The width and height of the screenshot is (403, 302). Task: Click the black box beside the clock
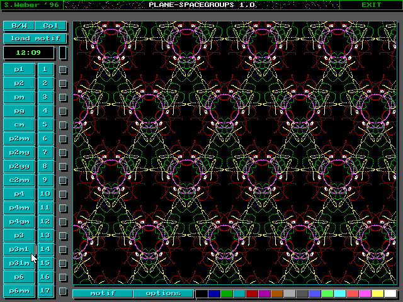pos(63,53)
